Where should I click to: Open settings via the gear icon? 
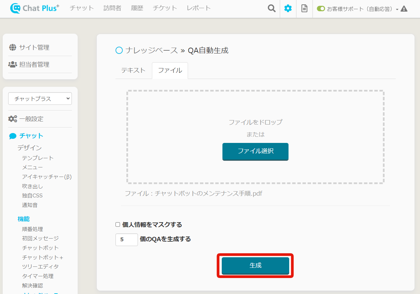(288, 9)
